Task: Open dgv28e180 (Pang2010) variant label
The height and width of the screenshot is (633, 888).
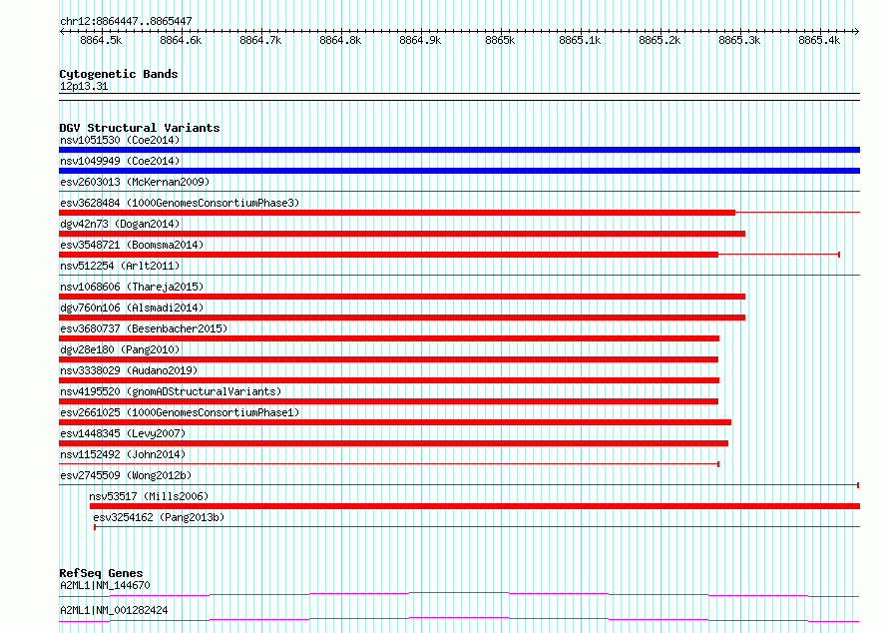Action: pyautogui.click(x=120, y=349)
